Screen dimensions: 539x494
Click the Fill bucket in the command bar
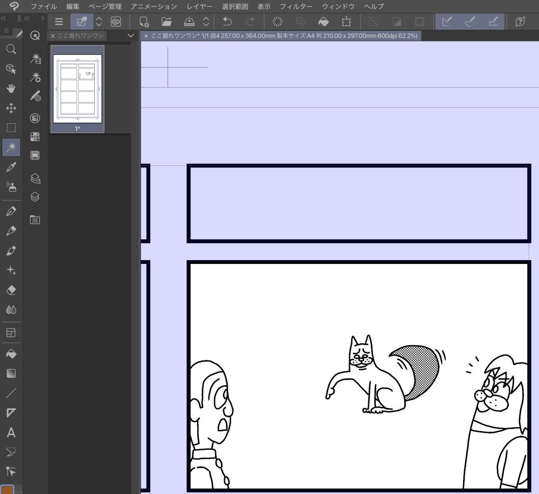(323, 22)
